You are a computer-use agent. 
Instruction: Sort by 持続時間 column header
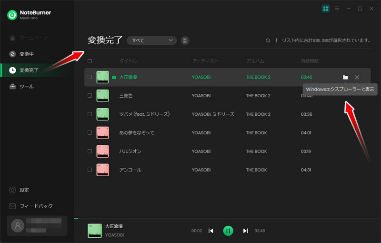(310, 61)
